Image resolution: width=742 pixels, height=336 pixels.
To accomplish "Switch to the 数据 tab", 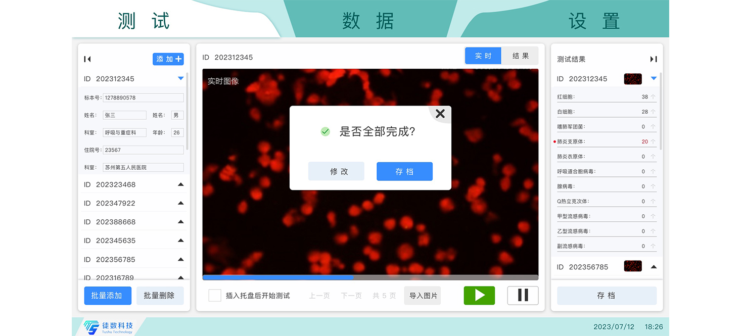I will coord(368,20).
